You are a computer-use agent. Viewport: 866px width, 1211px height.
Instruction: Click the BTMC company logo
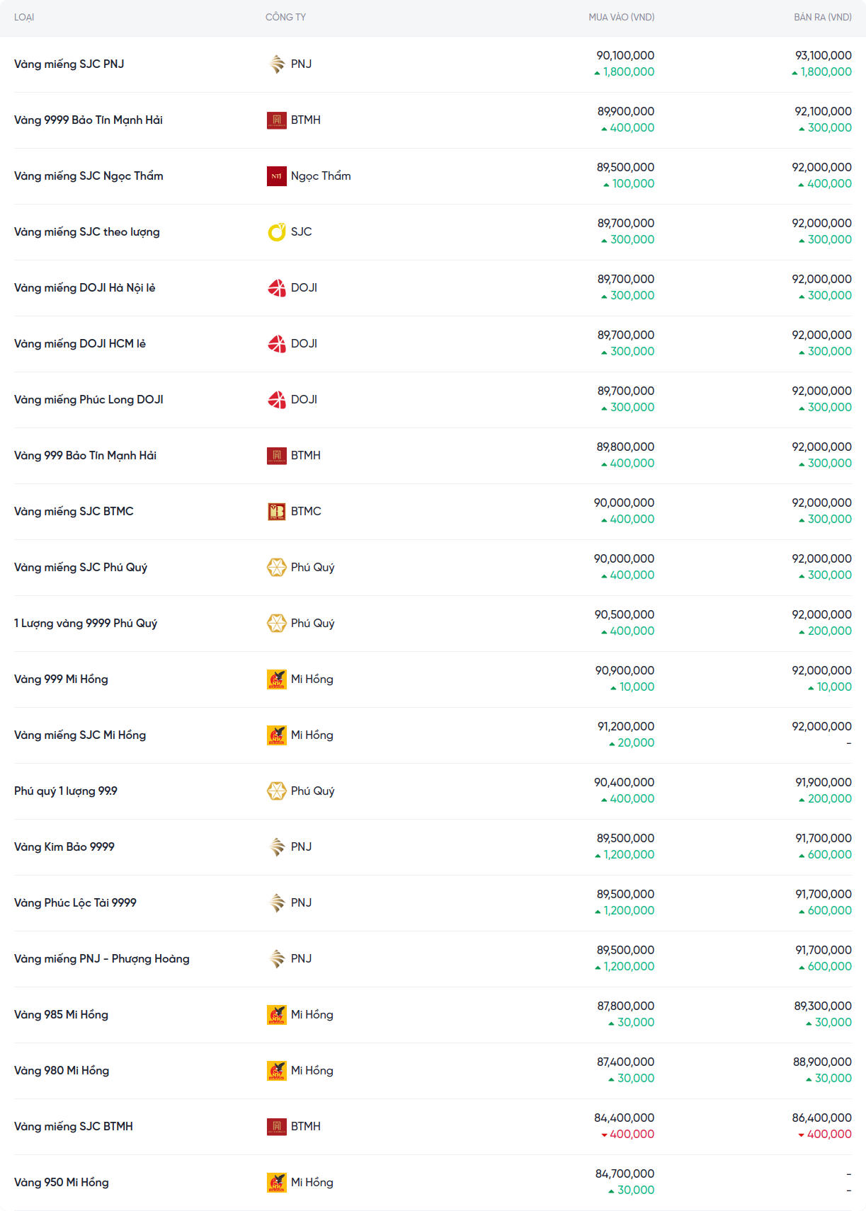(276, 512)
